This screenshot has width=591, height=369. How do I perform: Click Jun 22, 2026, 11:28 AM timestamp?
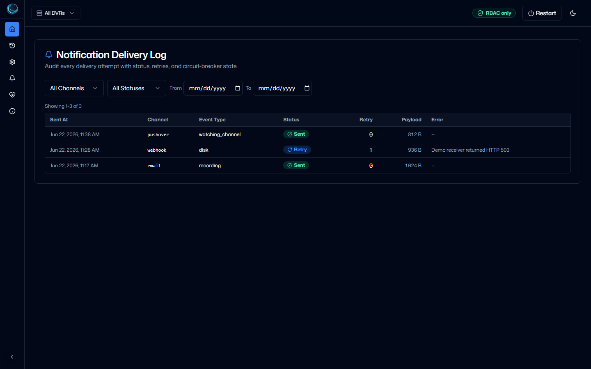[75, 150]
